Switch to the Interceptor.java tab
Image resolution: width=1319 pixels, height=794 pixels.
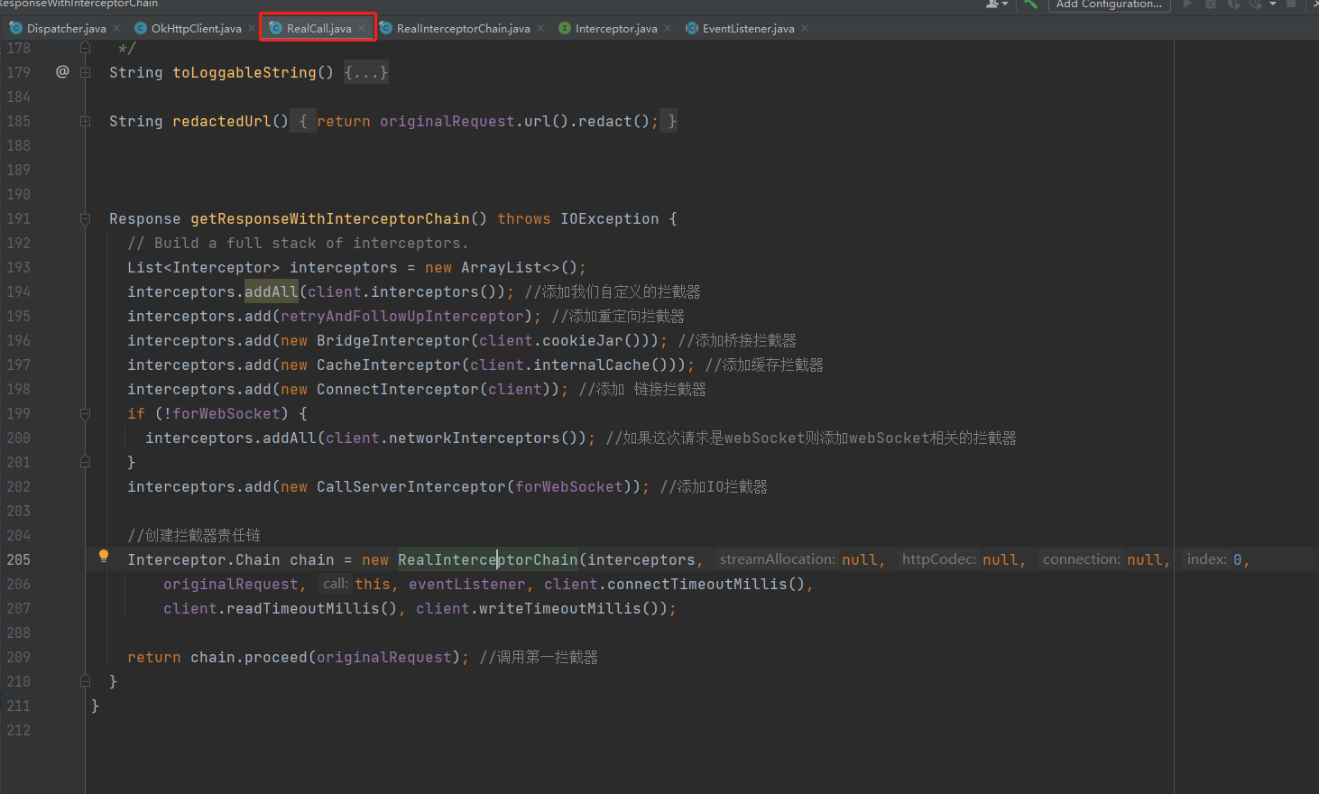(x=616, y=28)
